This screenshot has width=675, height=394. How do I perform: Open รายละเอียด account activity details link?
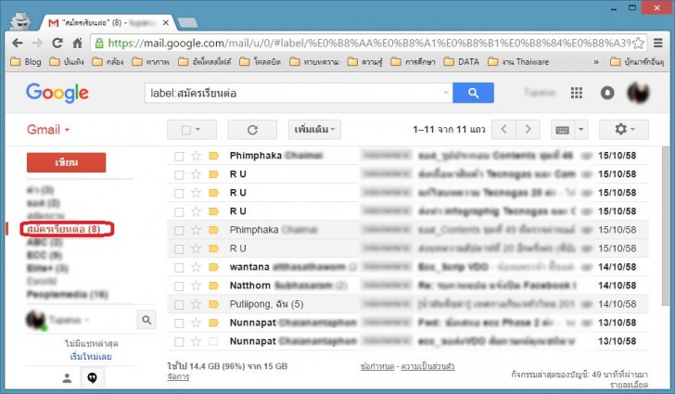coord(629,385)
